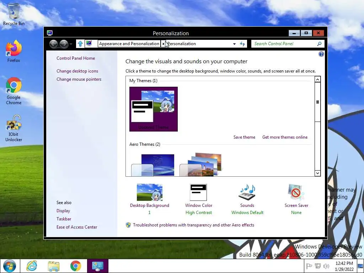Viewport: 364px width, 273px height.
Task: Click the refresh icon in the address bar
Action: tap(242, 44)
